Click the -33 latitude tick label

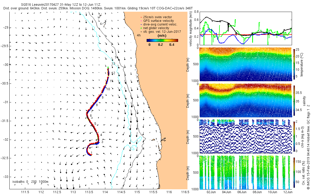tap(5, 177)
